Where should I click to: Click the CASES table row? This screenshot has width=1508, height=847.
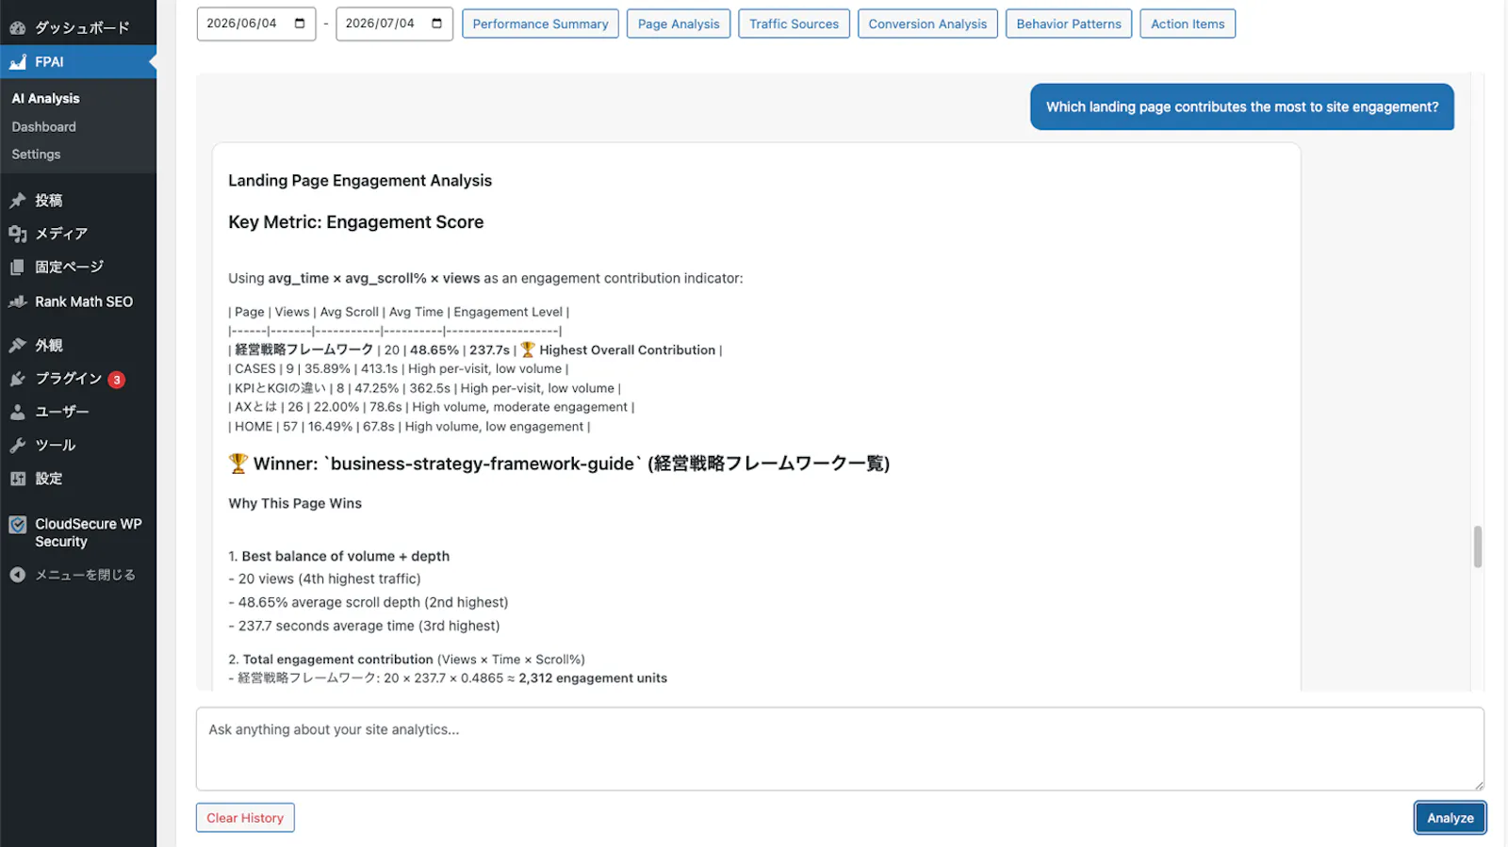399,369
